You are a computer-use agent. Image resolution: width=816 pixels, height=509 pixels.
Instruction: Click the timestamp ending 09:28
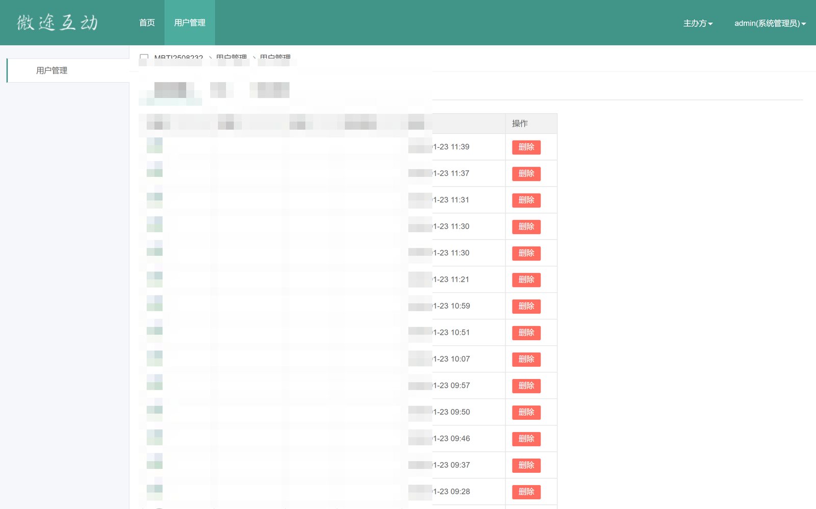(x=451, y=491)
